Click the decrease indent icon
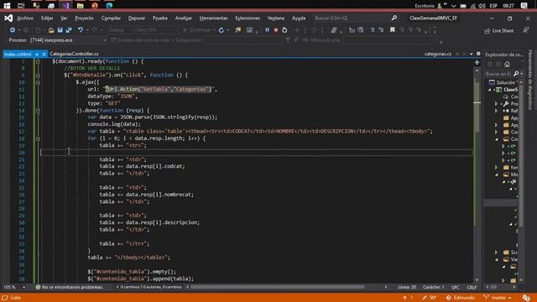537x302 pixels. click(373, 30)
